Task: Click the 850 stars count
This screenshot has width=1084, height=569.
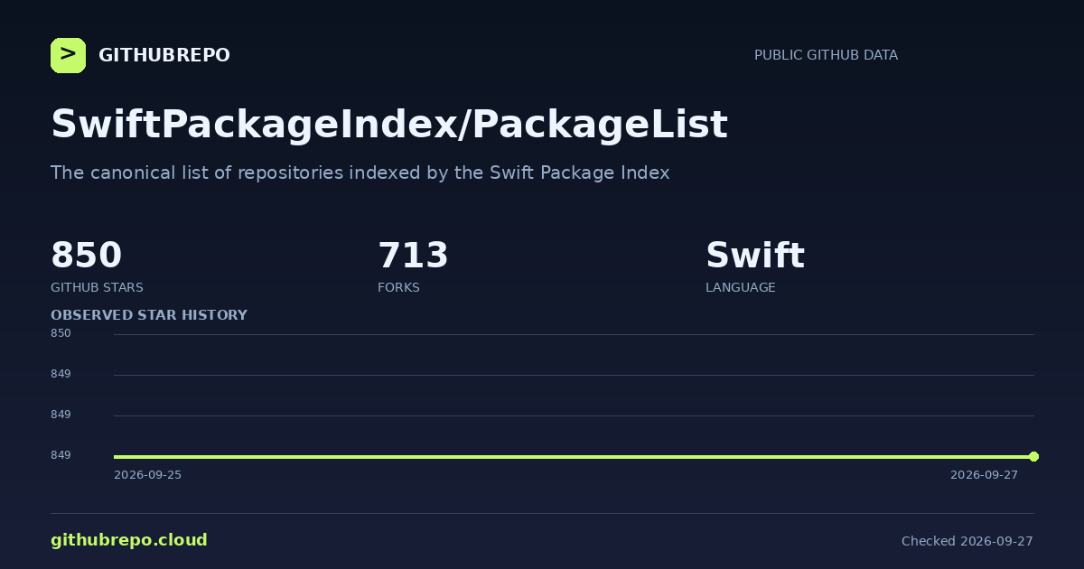Action: point(86,256)
